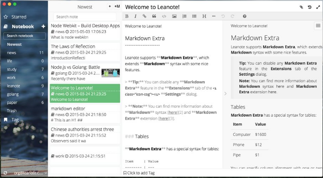
Task: Open attachments with the paperclip icon
Action: [301, 7]
